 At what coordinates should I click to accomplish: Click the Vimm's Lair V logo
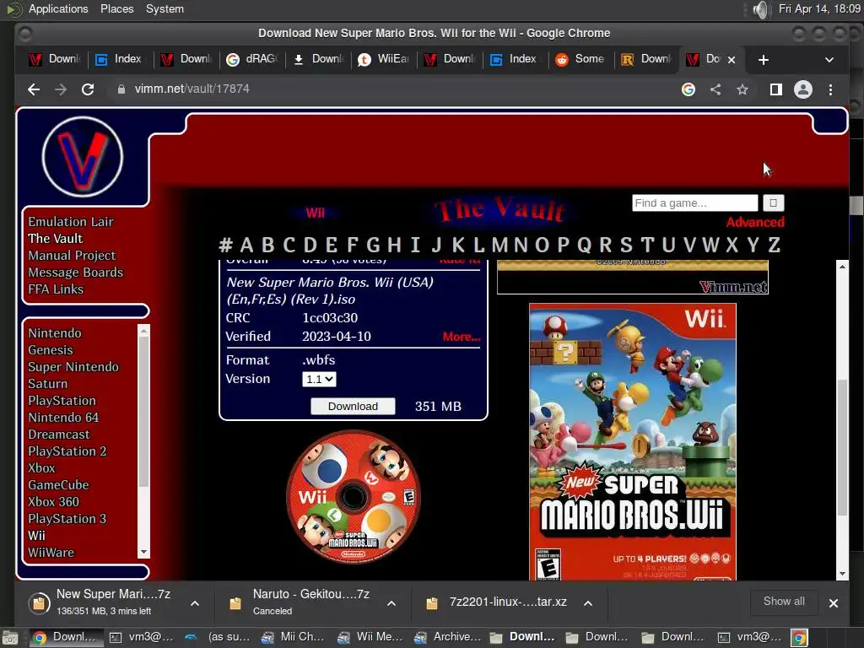tap(82, 156)
